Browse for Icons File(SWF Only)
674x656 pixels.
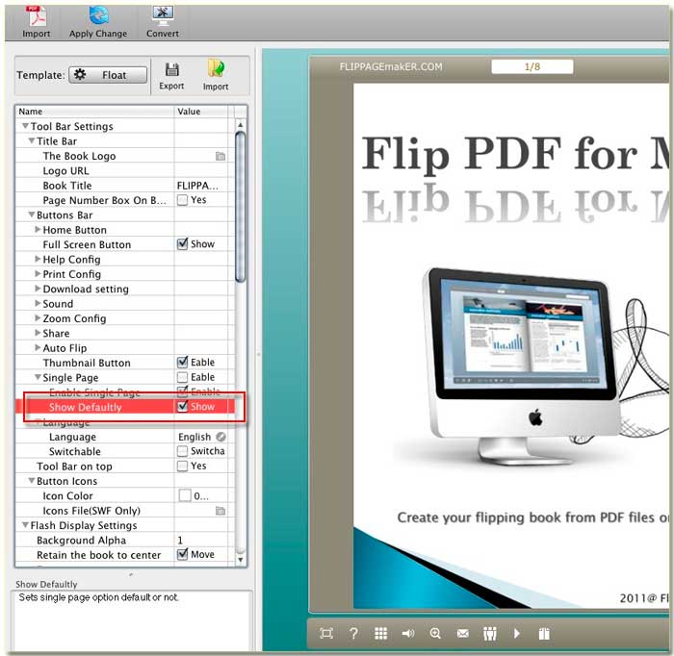click(x=220, y=511)
